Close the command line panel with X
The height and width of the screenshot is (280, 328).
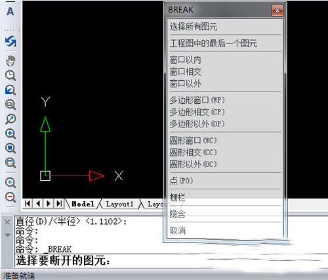7,222
